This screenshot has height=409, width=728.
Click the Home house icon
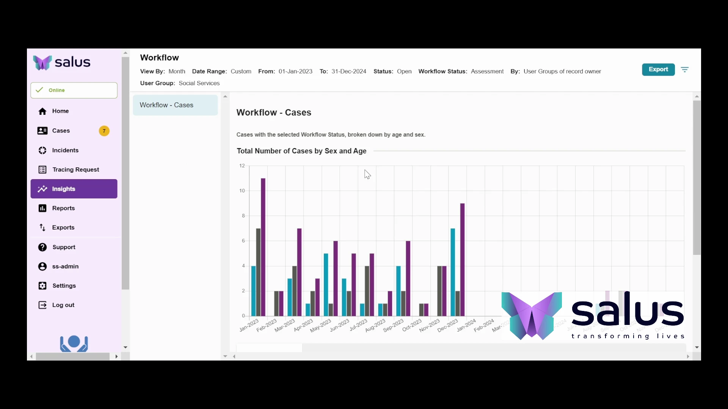(x=42, y=111)
